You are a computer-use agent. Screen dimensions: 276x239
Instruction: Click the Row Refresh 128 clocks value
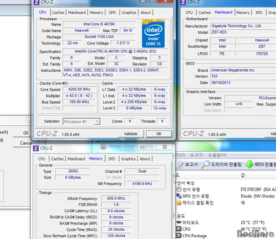[x=116, y=236]
